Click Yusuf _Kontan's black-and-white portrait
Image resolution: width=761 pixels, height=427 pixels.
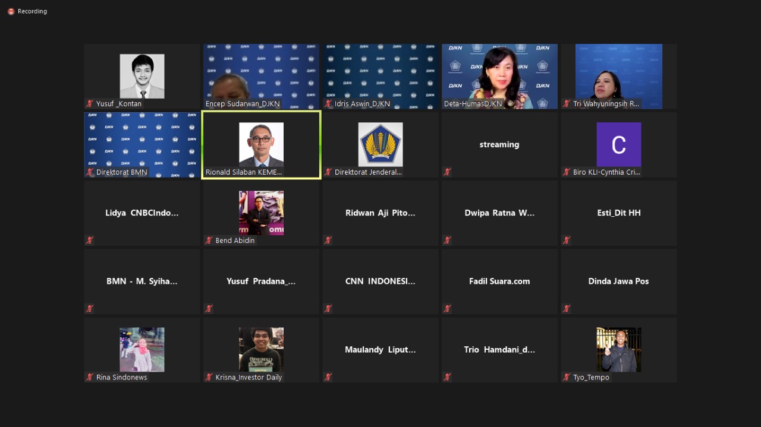point(142,76)
